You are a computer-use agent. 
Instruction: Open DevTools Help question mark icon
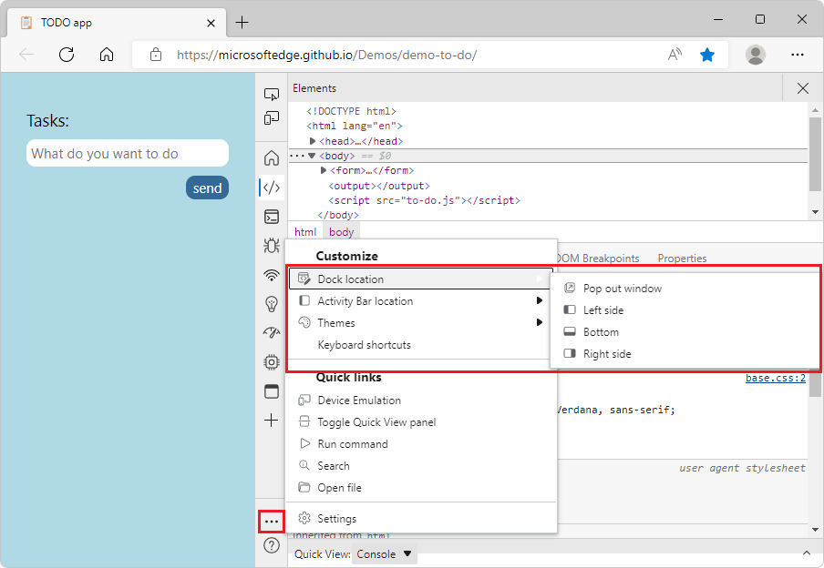271,545
